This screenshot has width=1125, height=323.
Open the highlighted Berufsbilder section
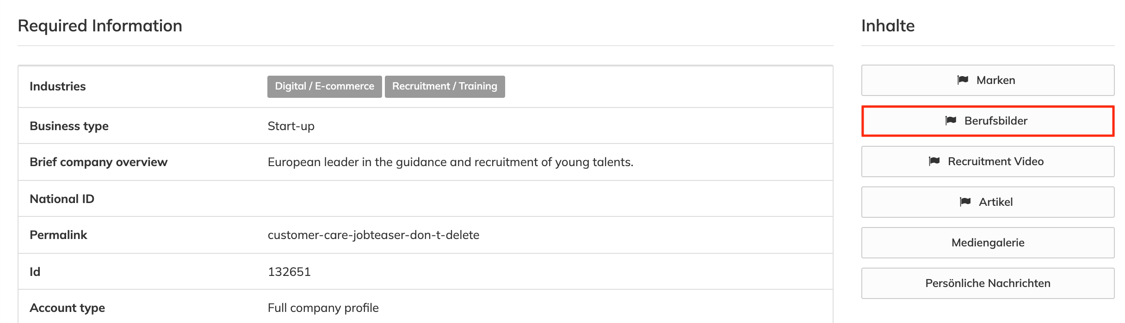pyautogui.click(x=988, y=121)
